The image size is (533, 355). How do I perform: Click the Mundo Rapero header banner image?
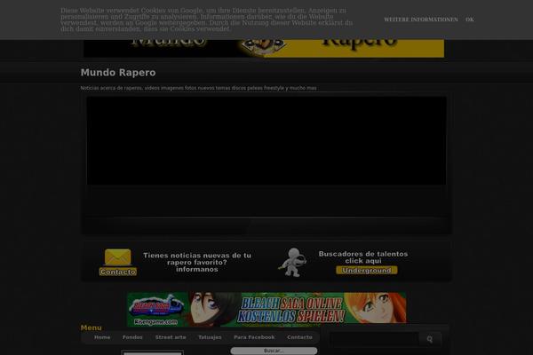tap(264, 48)
